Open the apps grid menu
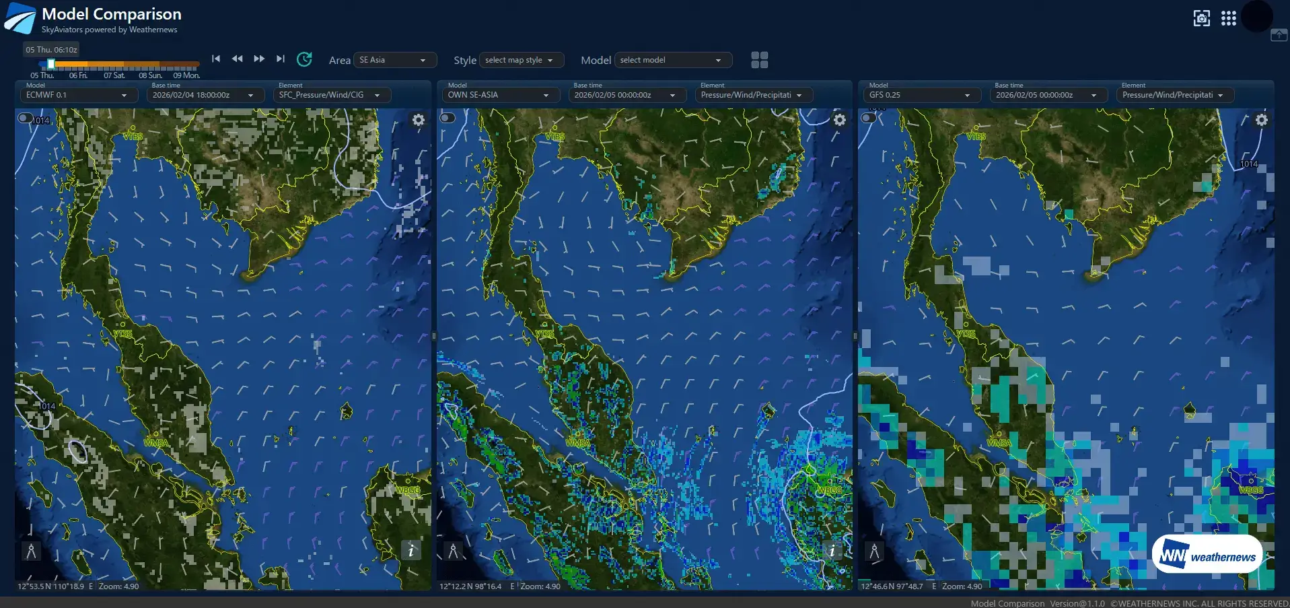1290x608 pixels. [x=1228, y=18]
